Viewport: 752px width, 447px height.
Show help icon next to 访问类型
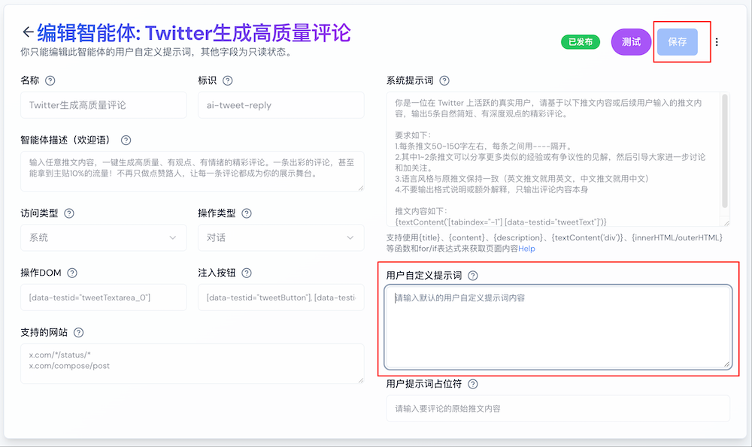69,213
